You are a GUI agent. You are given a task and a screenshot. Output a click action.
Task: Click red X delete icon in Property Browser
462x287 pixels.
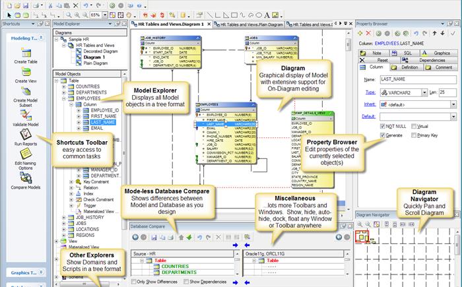tap(368, 33)
